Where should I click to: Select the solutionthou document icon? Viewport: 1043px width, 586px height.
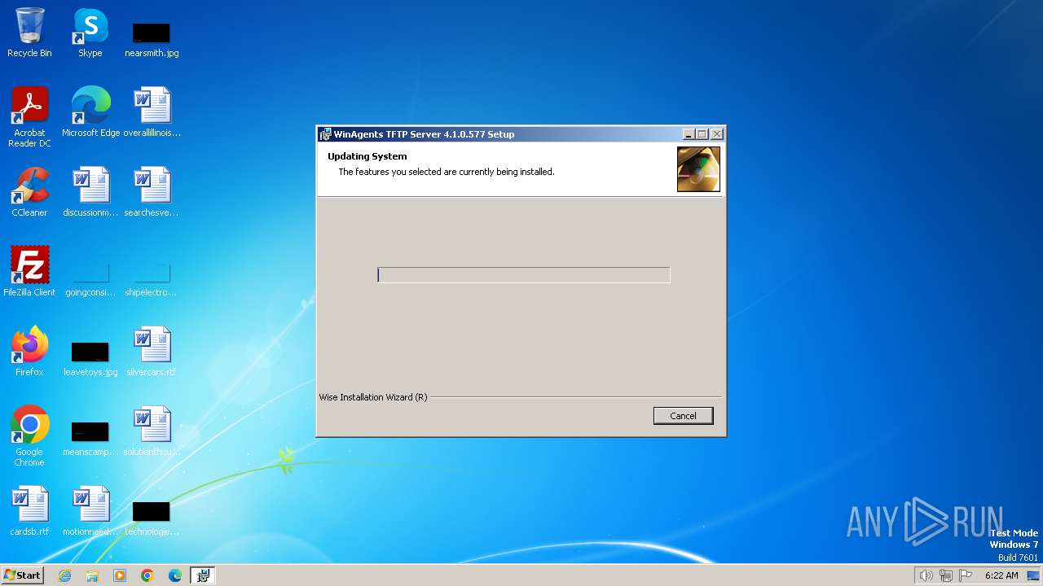click(x=152, y=431)
